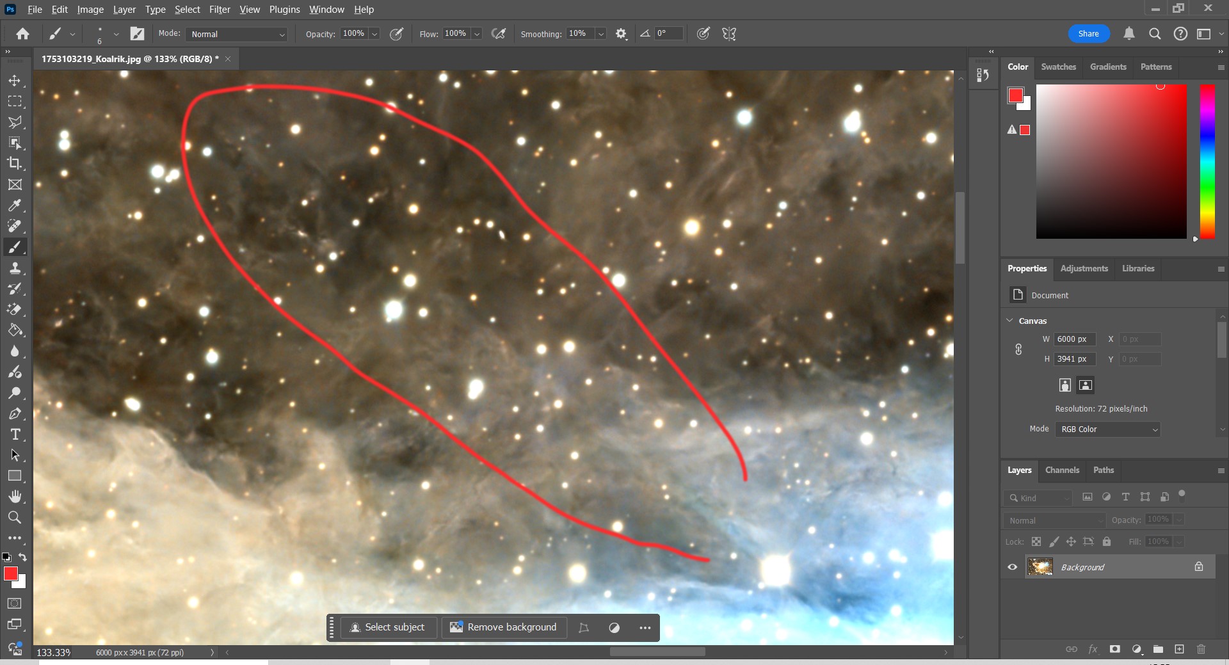Image resolution: width=1229 pixels, height=665 pixels.
Task: Switch to the Channels tab
Action: [1062, 470]
